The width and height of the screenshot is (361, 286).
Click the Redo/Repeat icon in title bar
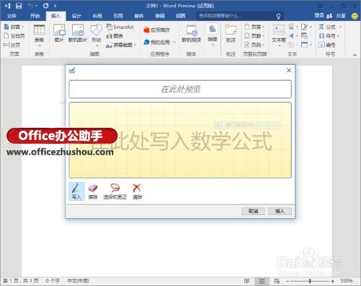coord(45,6)
